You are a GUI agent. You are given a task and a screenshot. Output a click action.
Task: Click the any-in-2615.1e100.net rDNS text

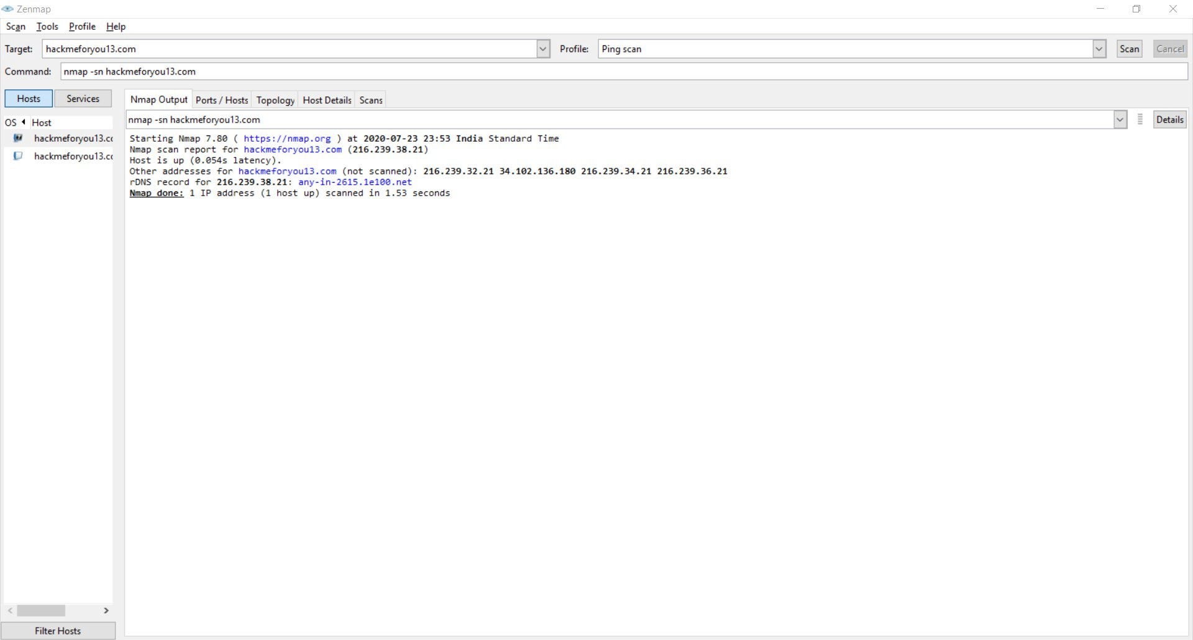point(355,182)
